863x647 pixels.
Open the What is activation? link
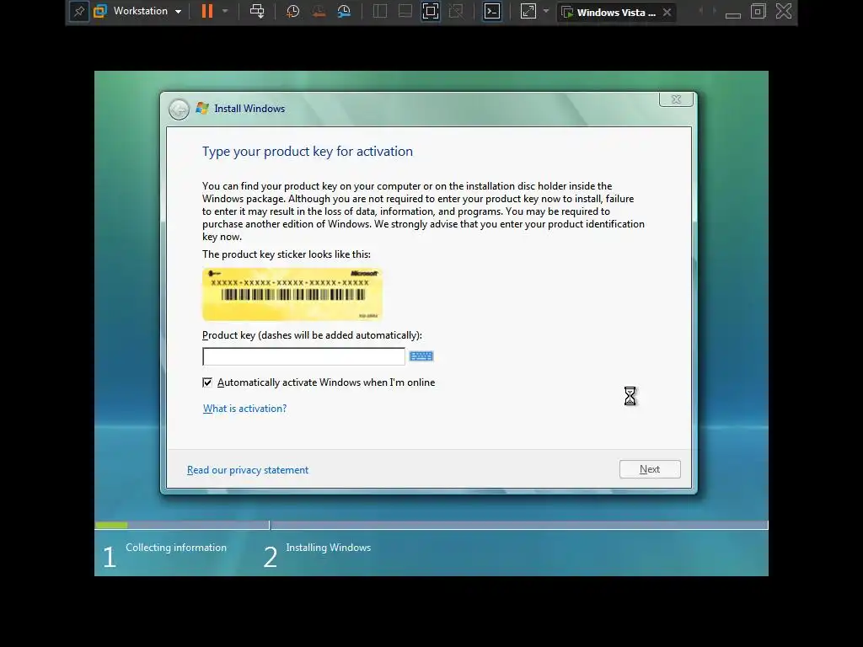point(245,409)
